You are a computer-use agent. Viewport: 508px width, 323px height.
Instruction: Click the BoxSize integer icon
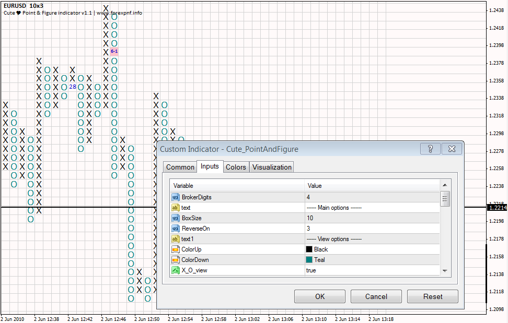[x=175, y=218]
